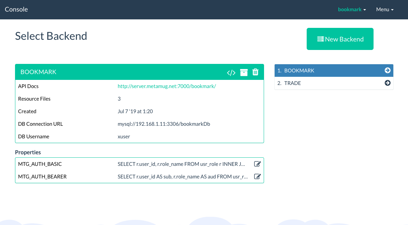Open the code editor icon for BOOKMARK
408x225 pixels.
point(231,73)
